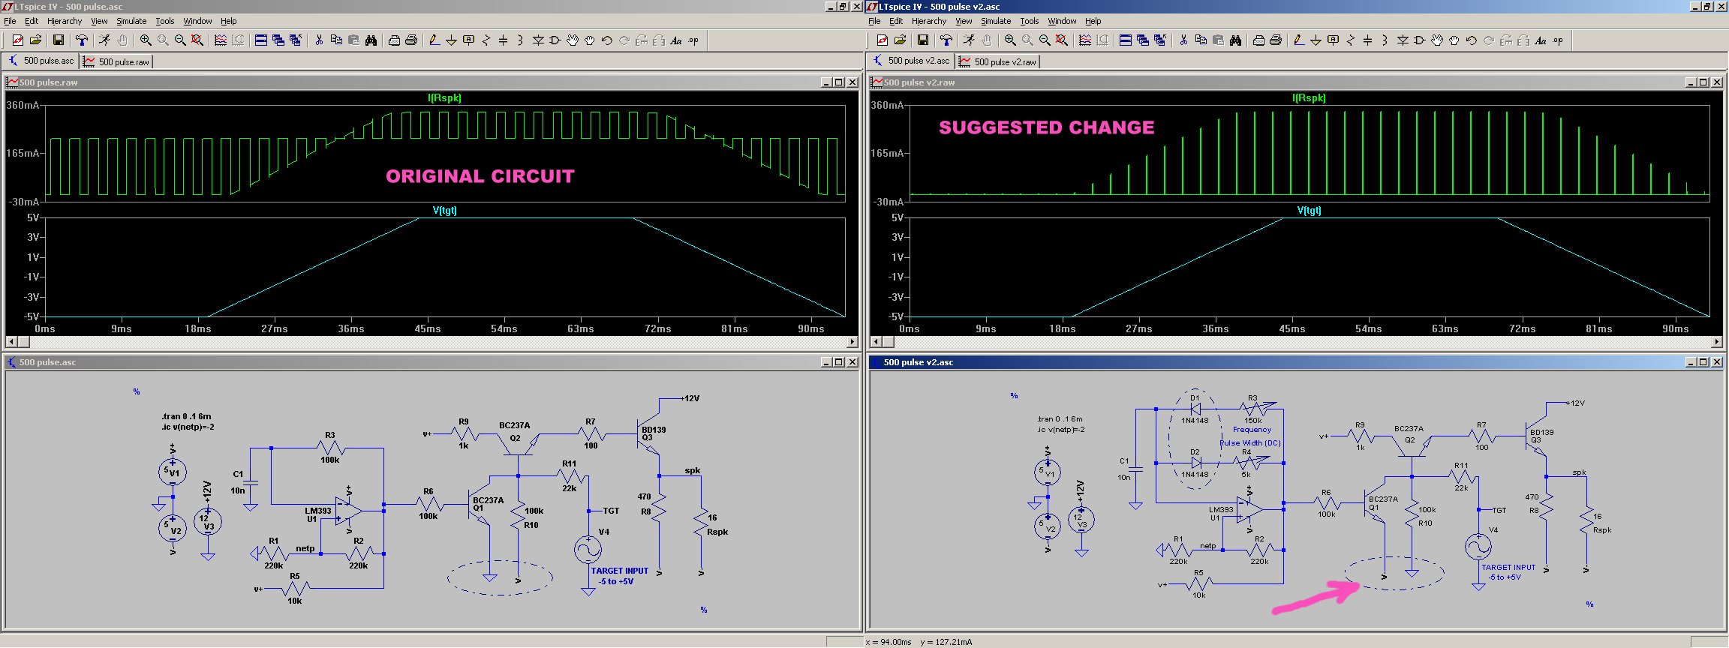Open the Tools menu in the v2 window

(1029, 21)
